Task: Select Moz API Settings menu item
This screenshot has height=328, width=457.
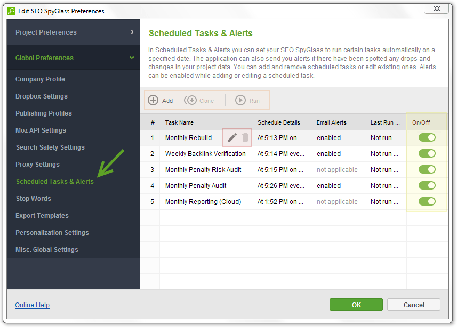Action: [41, 130]
